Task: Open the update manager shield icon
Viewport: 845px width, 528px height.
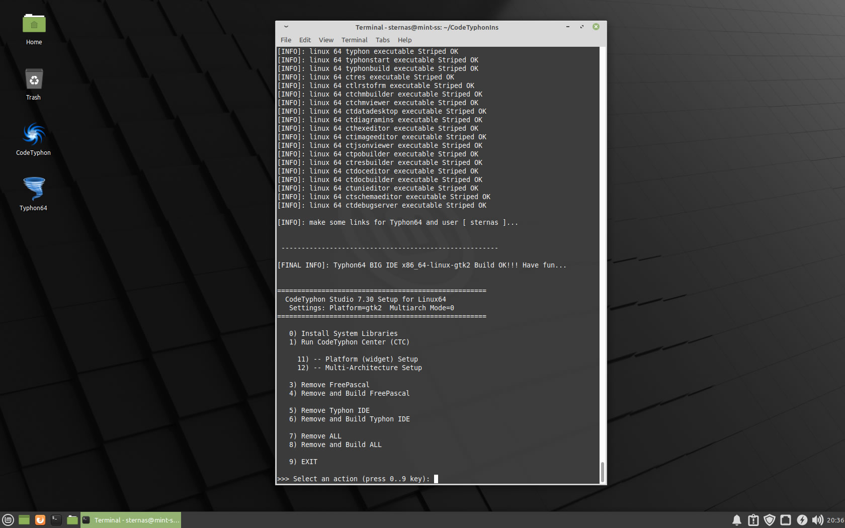Action: (769, 520)
